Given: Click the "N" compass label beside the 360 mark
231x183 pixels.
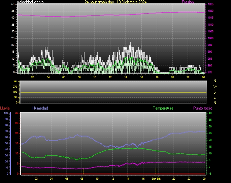Looking at the screenshot, I should point(215,81).
